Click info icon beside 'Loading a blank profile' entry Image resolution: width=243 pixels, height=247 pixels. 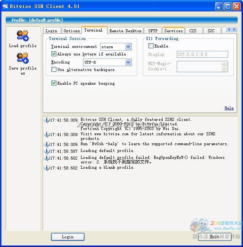point(46,168)
